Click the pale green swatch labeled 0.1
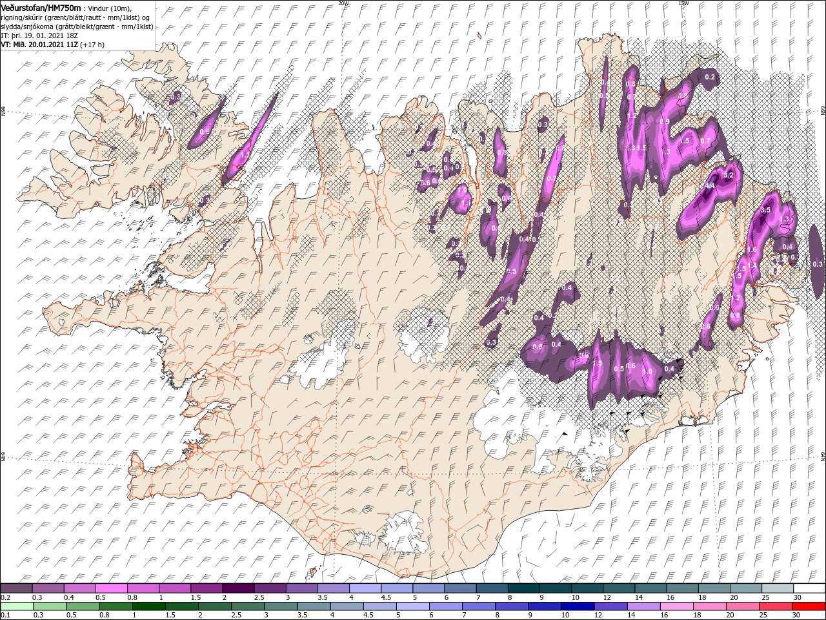826x620 pixels. (x=16, y=606)
